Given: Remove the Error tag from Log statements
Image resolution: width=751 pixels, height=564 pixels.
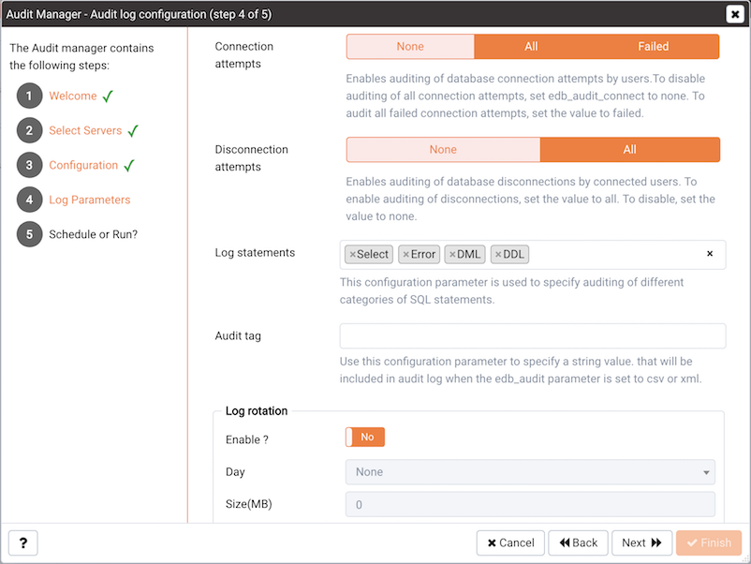Looking at the screenshot, I should pyautogui.click(x=405, y=255).
